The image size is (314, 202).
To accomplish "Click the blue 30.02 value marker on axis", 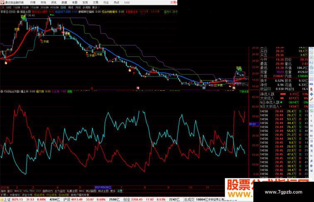I will click(x=254, y=124).
